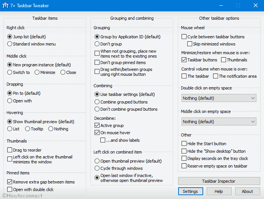264x199 pixels.
Task: Enable Open with double click
Action: click(x=10, y=190)
